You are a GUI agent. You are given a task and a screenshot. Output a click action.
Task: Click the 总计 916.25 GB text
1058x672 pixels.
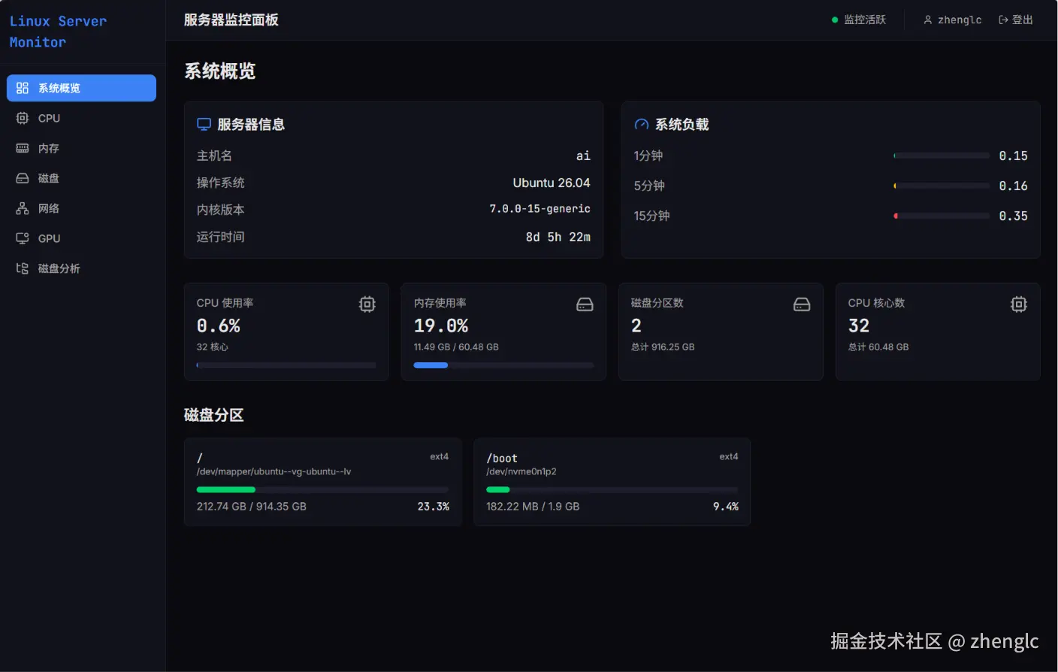[663, 347]
